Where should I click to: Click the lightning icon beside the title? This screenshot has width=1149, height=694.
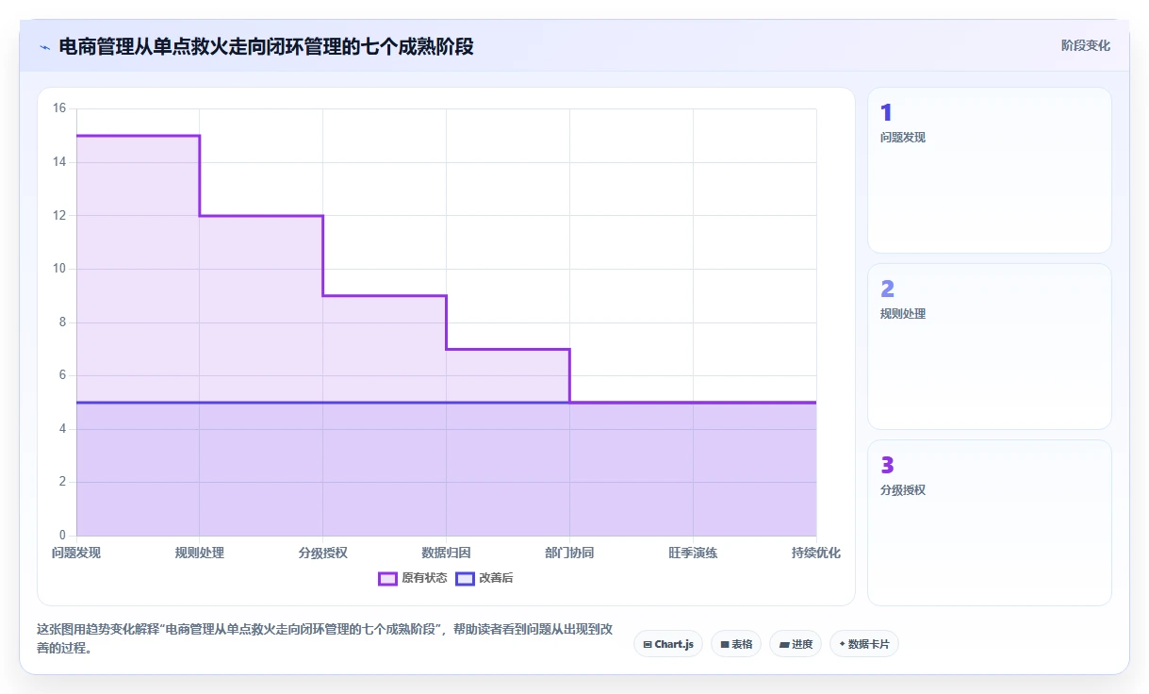[44, 47]
